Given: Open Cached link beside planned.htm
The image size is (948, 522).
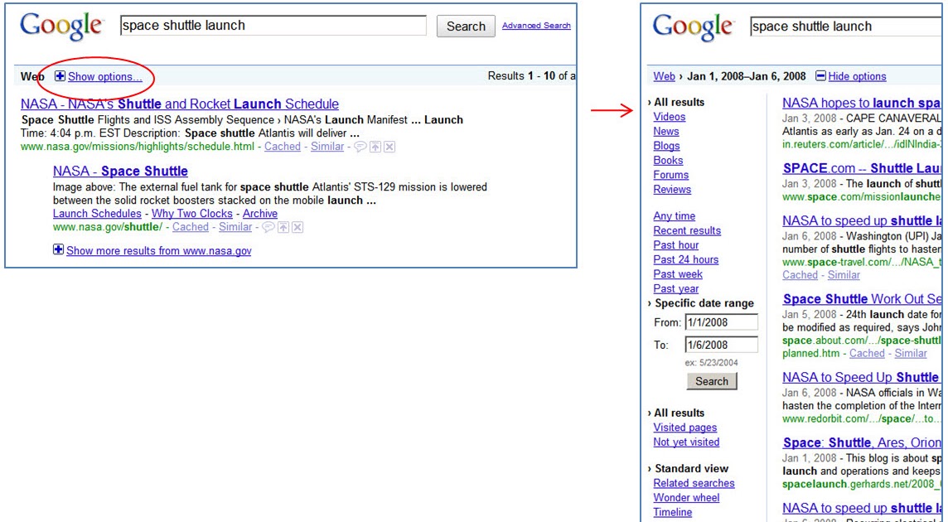Looking at the screenshot, I should click(x=867, y=353).
